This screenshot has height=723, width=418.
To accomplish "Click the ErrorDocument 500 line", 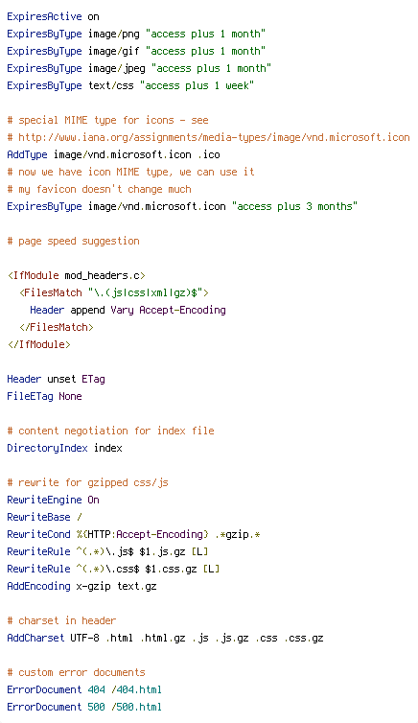I will coord(84,707).
